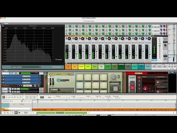Image resolution: width=177 pixels, height=133 pixels.
Task: Click the second pad in Kong's top row
Action: click(88, 77)
